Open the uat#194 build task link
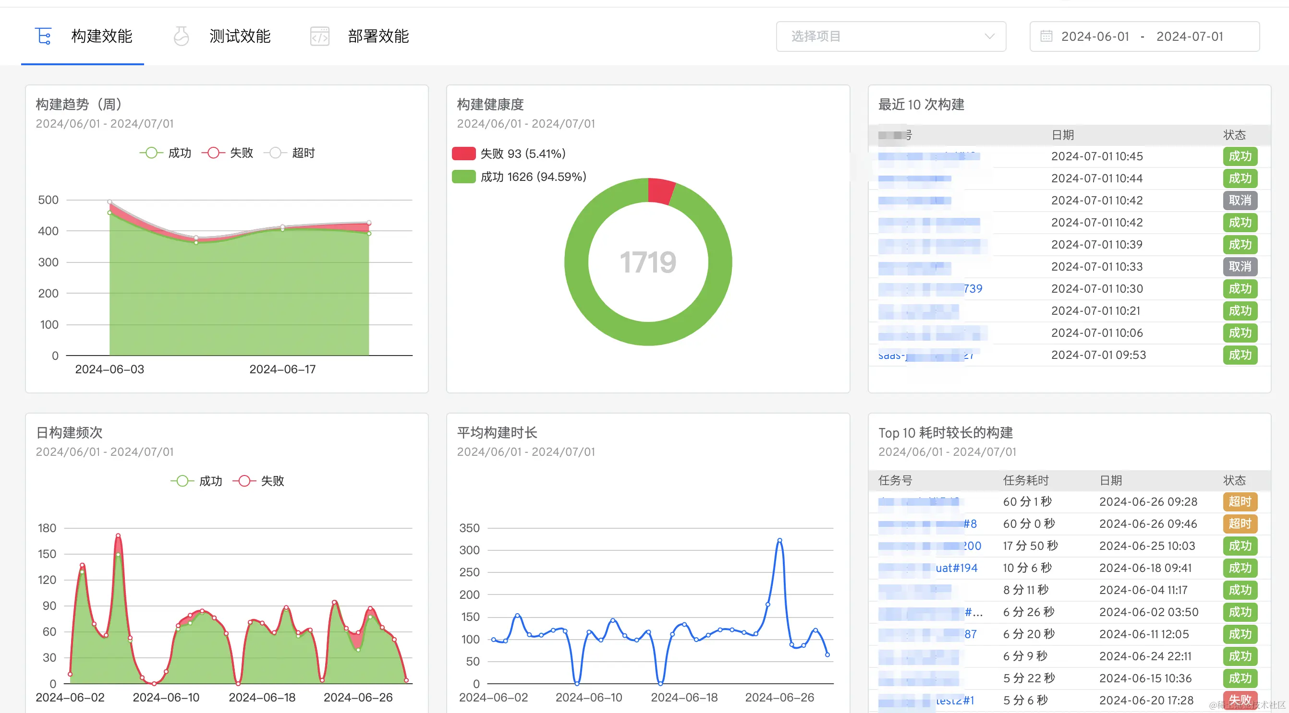 [956, 568]
